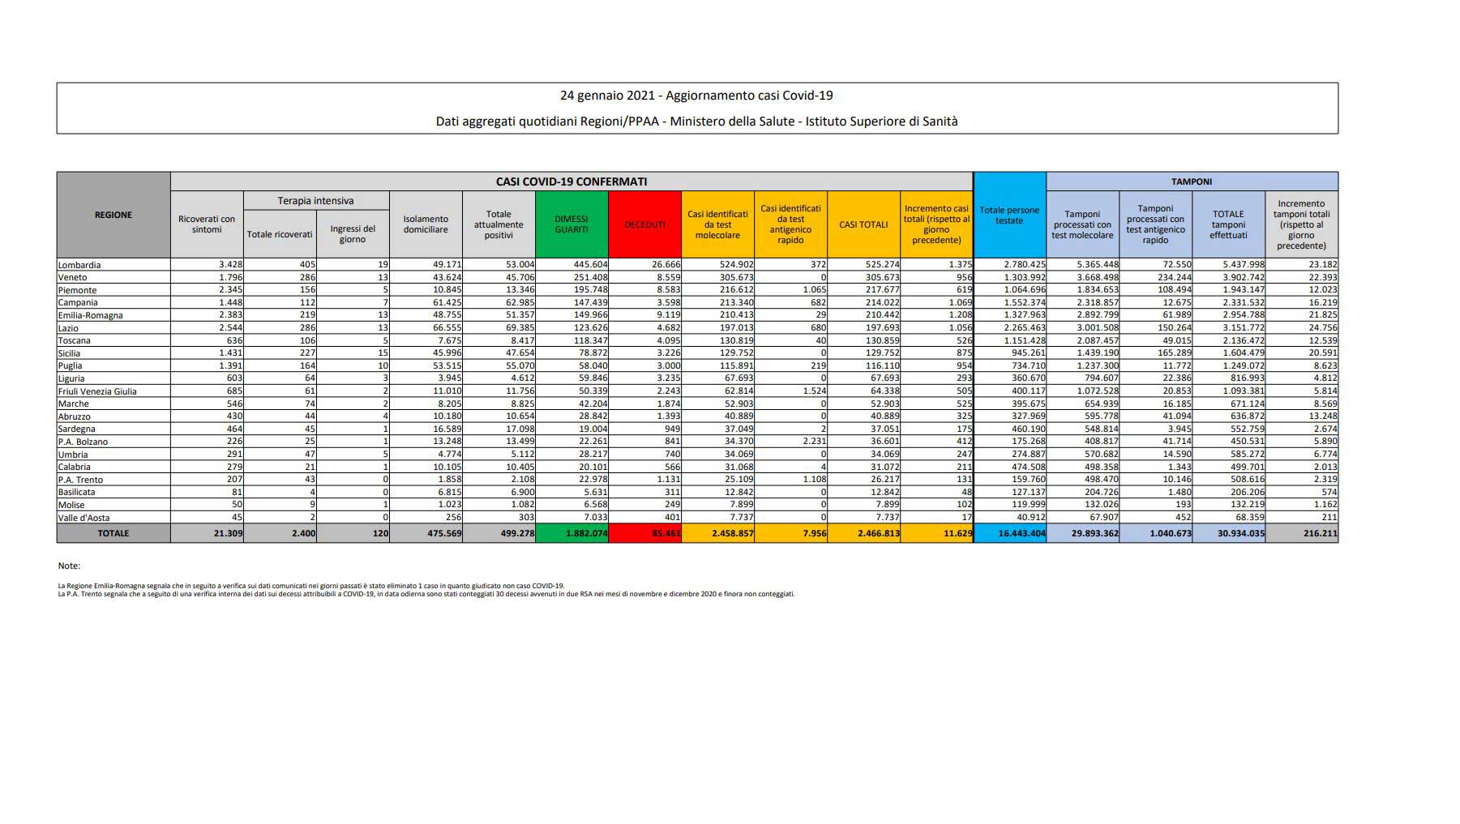This screenshot has height=824, width=1460.
Task: Click the Friuli Venezia Giulia row label
Action: click(97, 391)
